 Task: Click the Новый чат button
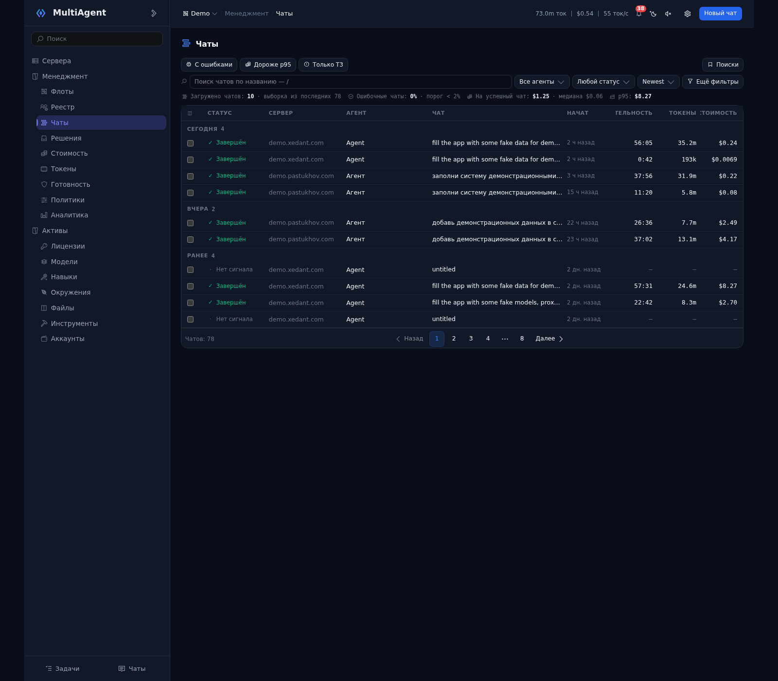(721, 14)
